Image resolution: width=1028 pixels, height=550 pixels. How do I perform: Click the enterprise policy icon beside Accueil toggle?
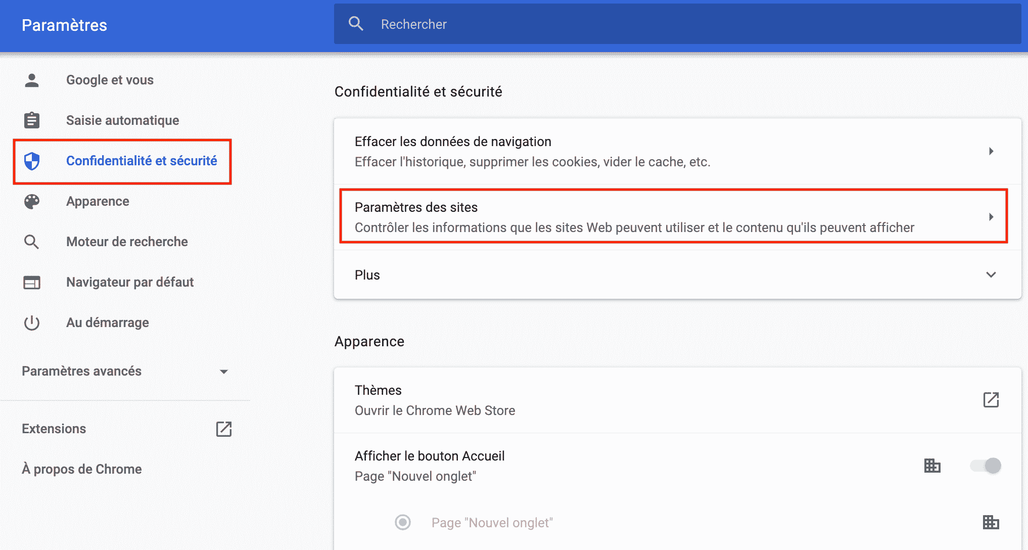click(x=932, y=466)
